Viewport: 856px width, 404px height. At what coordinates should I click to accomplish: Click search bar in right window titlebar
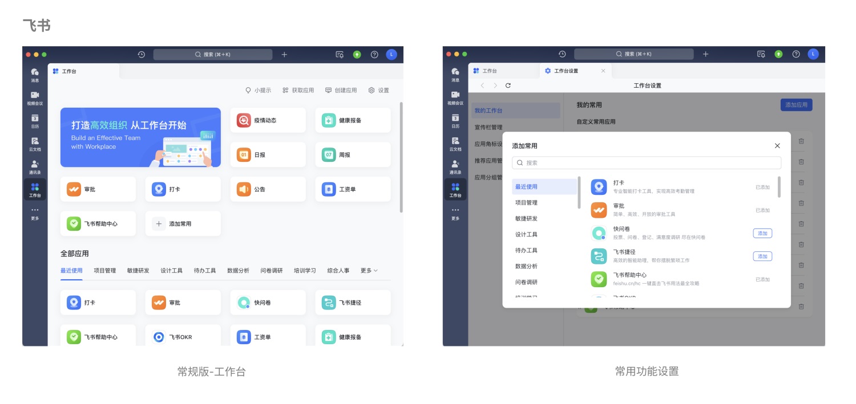coord(633,54)
